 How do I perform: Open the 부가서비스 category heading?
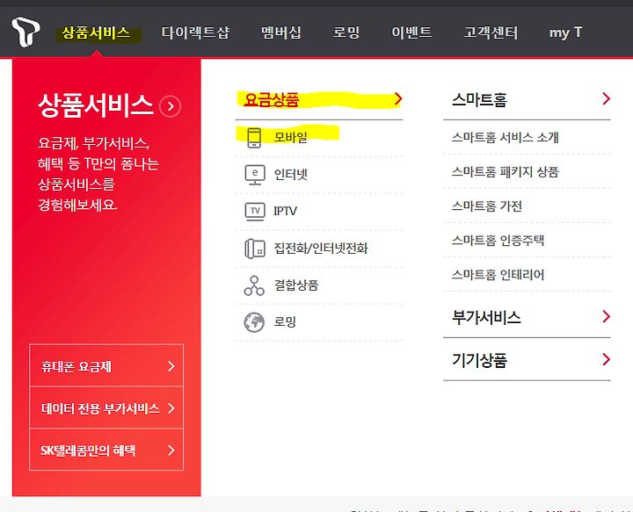tap(486, 318)
